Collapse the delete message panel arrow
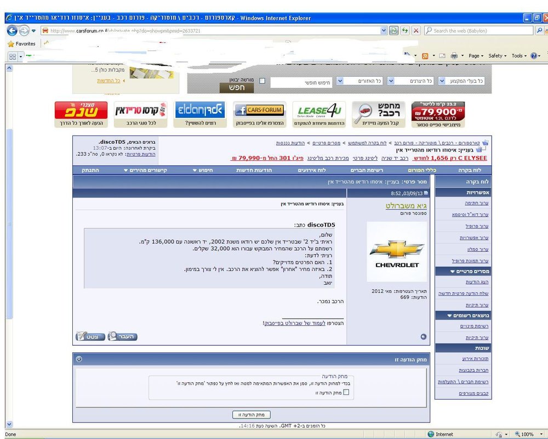 pyautogui.click(x=79, y=359)
